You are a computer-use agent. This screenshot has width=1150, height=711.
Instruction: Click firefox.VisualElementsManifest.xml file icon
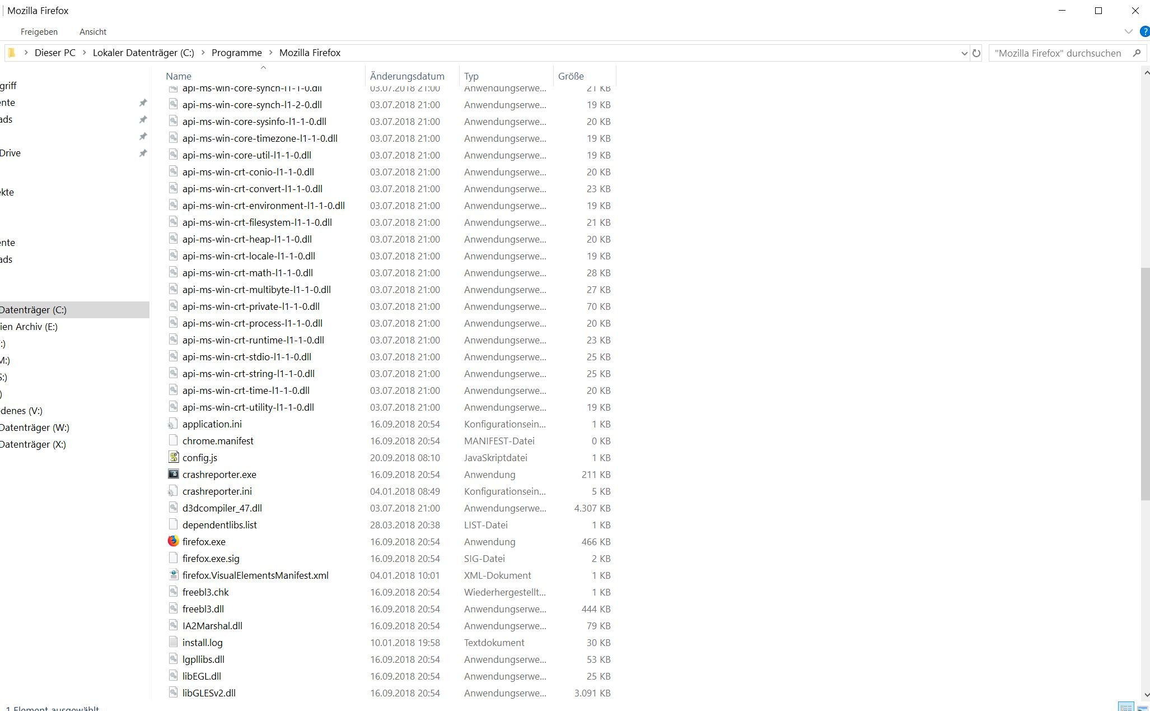pos(173,575)
